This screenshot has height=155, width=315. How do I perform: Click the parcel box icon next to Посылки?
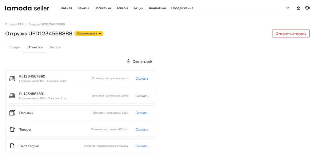coord(12,113)
